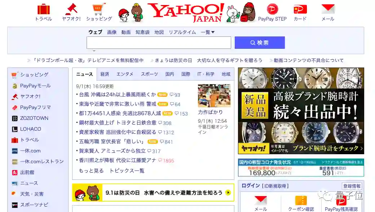Viewport: 375px width, 212px height.
Task: Select the 知恵袋 search tab
Action: tap(142, 32)
